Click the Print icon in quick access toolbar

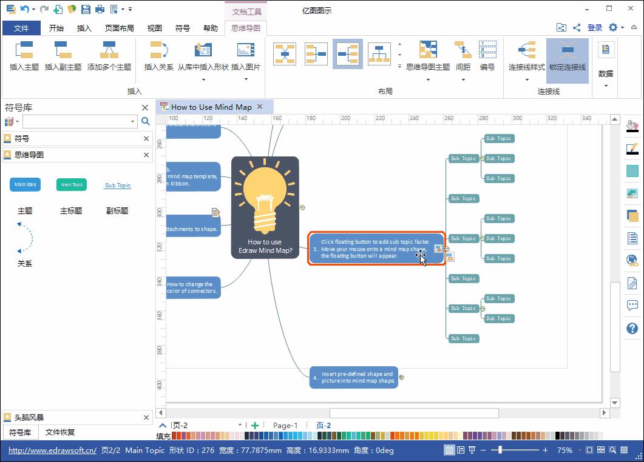click(100, 9)
